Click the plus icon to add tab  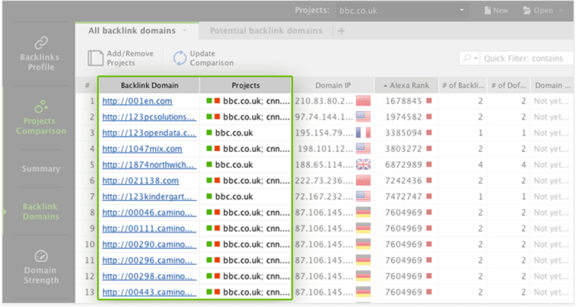point(341,31)
